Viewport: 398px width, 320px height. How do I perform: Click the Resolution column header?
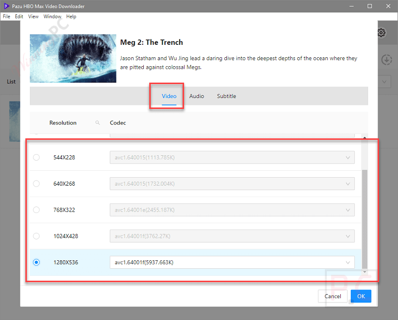point(63,122)
